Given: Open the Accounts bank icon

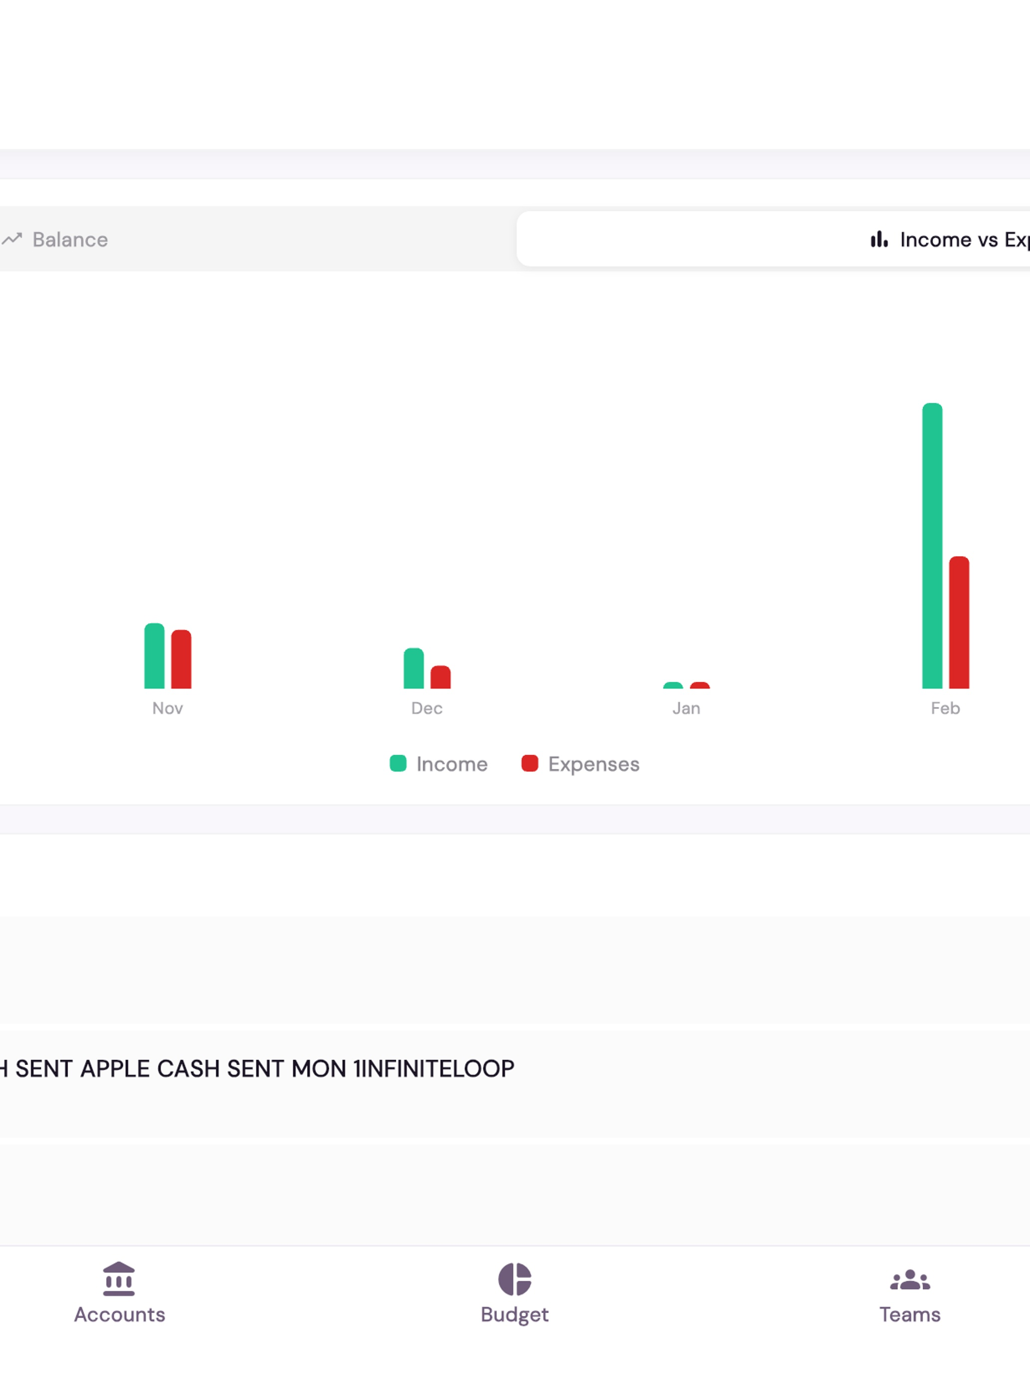Looking at the screenshot, I should click(119, 1278).
